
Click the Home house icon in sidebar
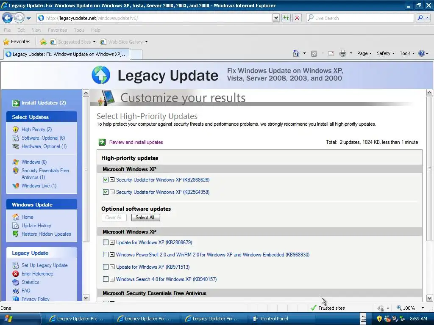pos(16,217)
